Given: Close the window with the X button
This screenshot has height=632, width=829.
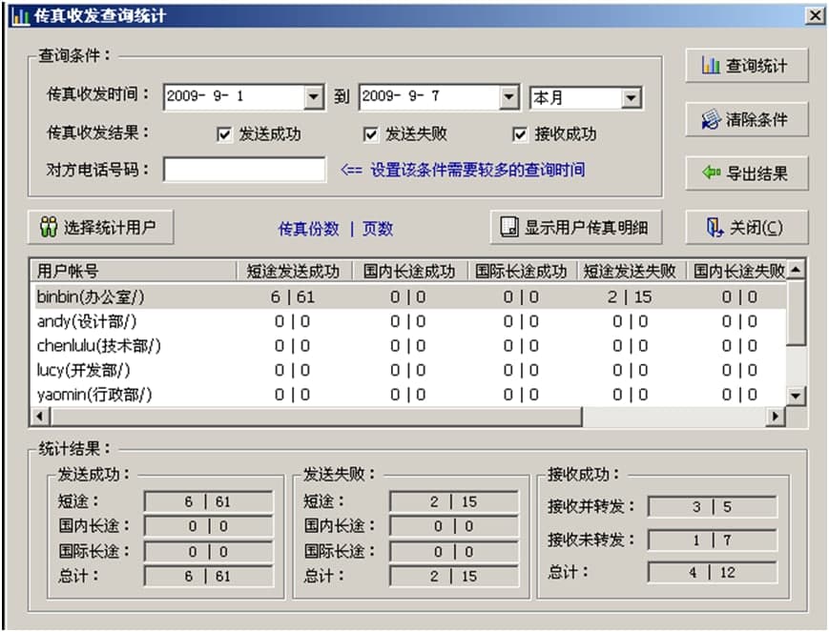Looking at the screenshot, I should (814, 16).
